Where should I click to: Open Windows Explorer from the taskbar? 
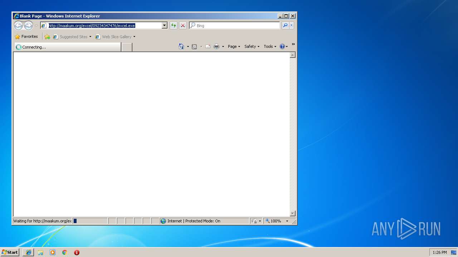(x=40, y=252)
